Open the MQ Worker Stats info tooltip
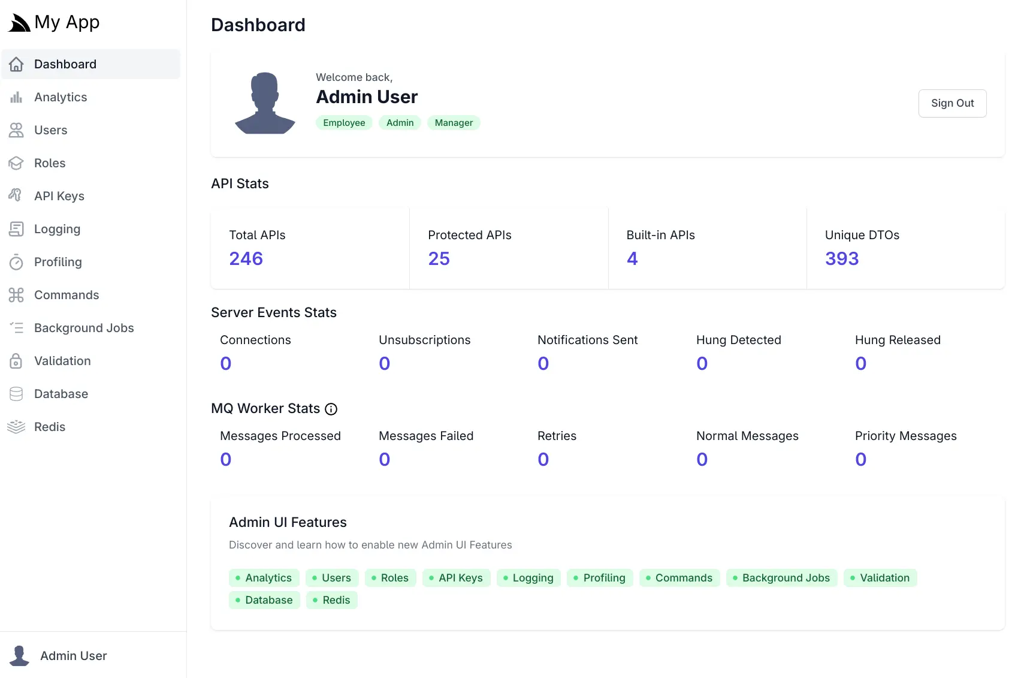Image resolution: width=1021 pixels, height=678 pixels. click(x=331, y=409)
